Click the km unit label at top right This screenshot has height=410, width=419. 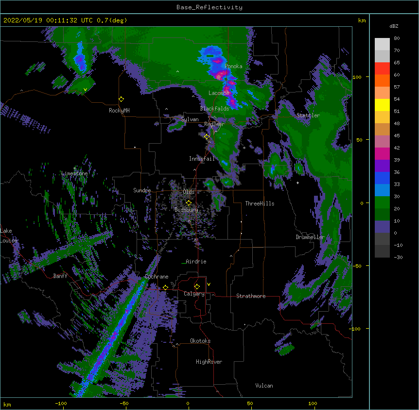(362, 20)
